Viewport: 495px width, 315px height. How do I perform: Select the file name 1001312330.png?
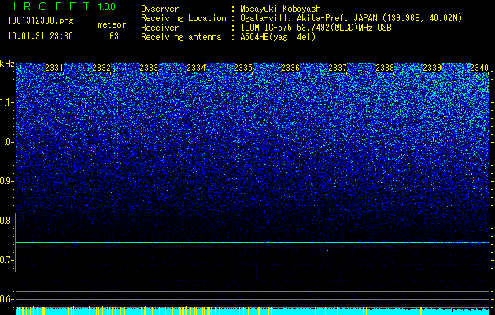41,21
